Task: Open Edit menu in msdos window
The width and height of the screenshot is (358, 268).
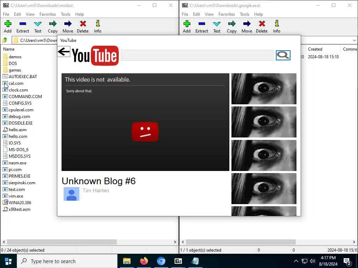Action: [17, 14]
